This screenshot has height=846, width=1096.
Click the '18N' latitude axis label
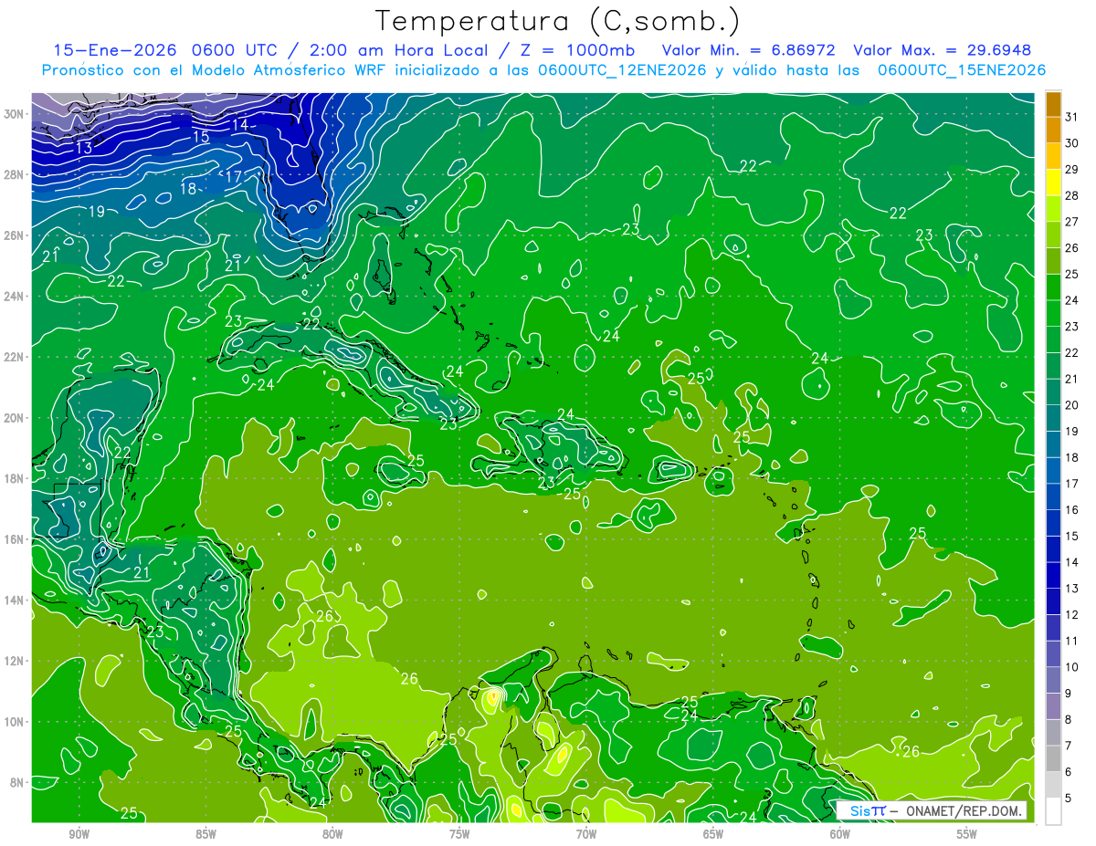pyautogui.click(x=15, y=478)
